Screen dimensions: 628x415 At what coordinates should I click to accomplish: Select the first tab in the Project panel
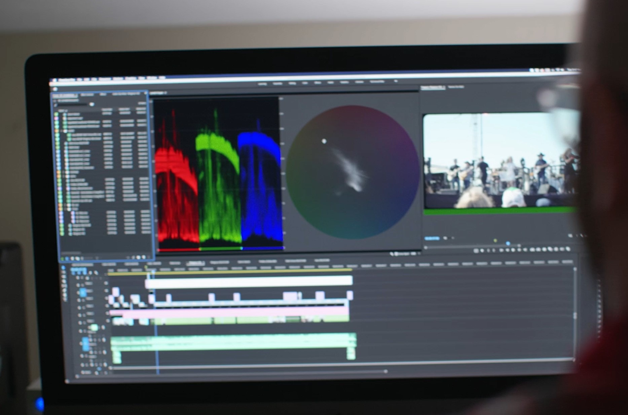pyautogui.click(x=65, y=95)
